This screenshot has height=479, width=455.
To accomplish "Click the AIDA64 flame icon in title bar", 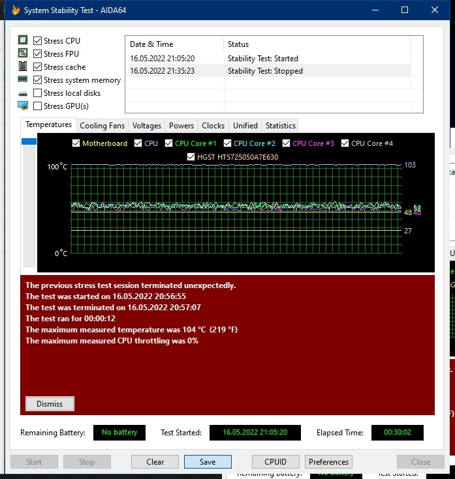I will click(16, 10).
